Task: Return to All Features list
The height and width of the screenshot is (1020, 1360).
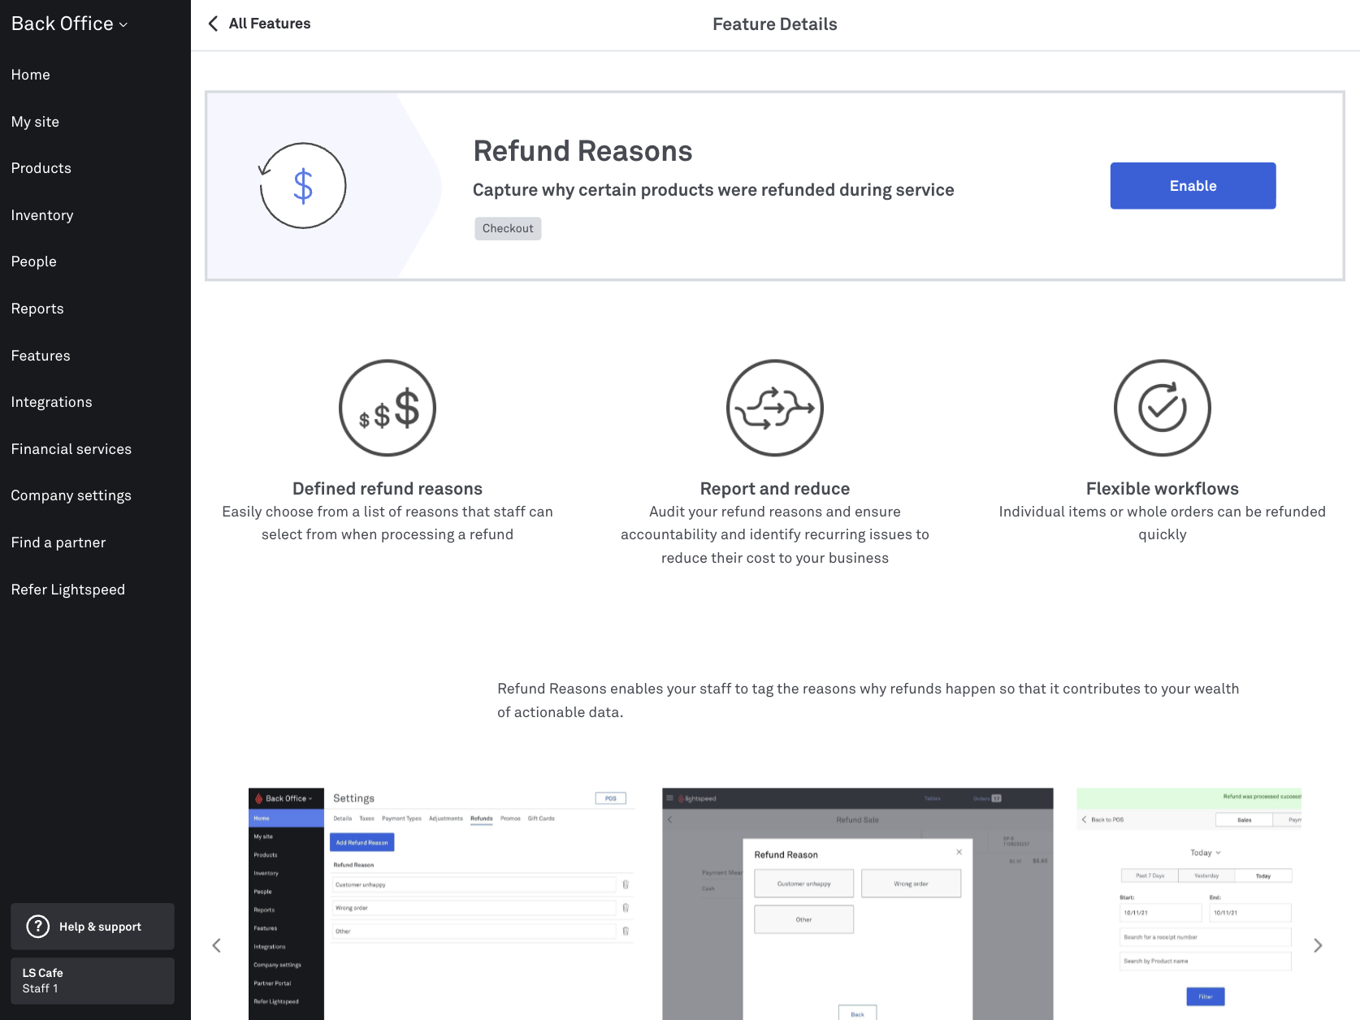Action: pyautogui.click(x=270, y=24)
